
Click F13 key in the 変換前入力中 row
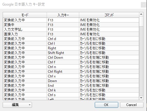click(63, 20)
